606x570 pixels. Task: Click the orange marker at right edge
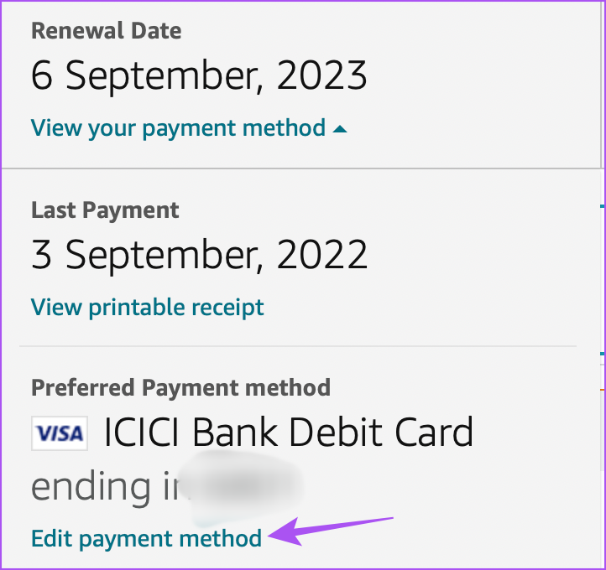(x=602, y=390)
